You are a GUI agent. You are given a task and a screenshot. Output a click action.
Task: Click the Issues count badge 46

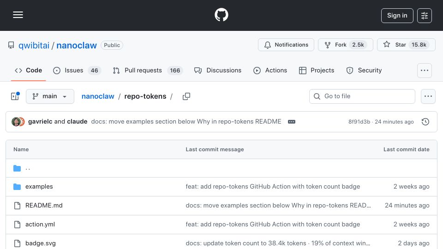[94, 71]
